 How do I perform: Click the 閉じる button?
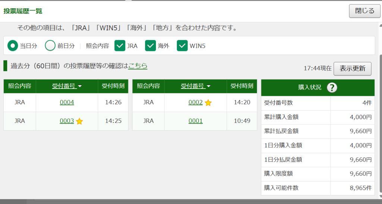365,11
